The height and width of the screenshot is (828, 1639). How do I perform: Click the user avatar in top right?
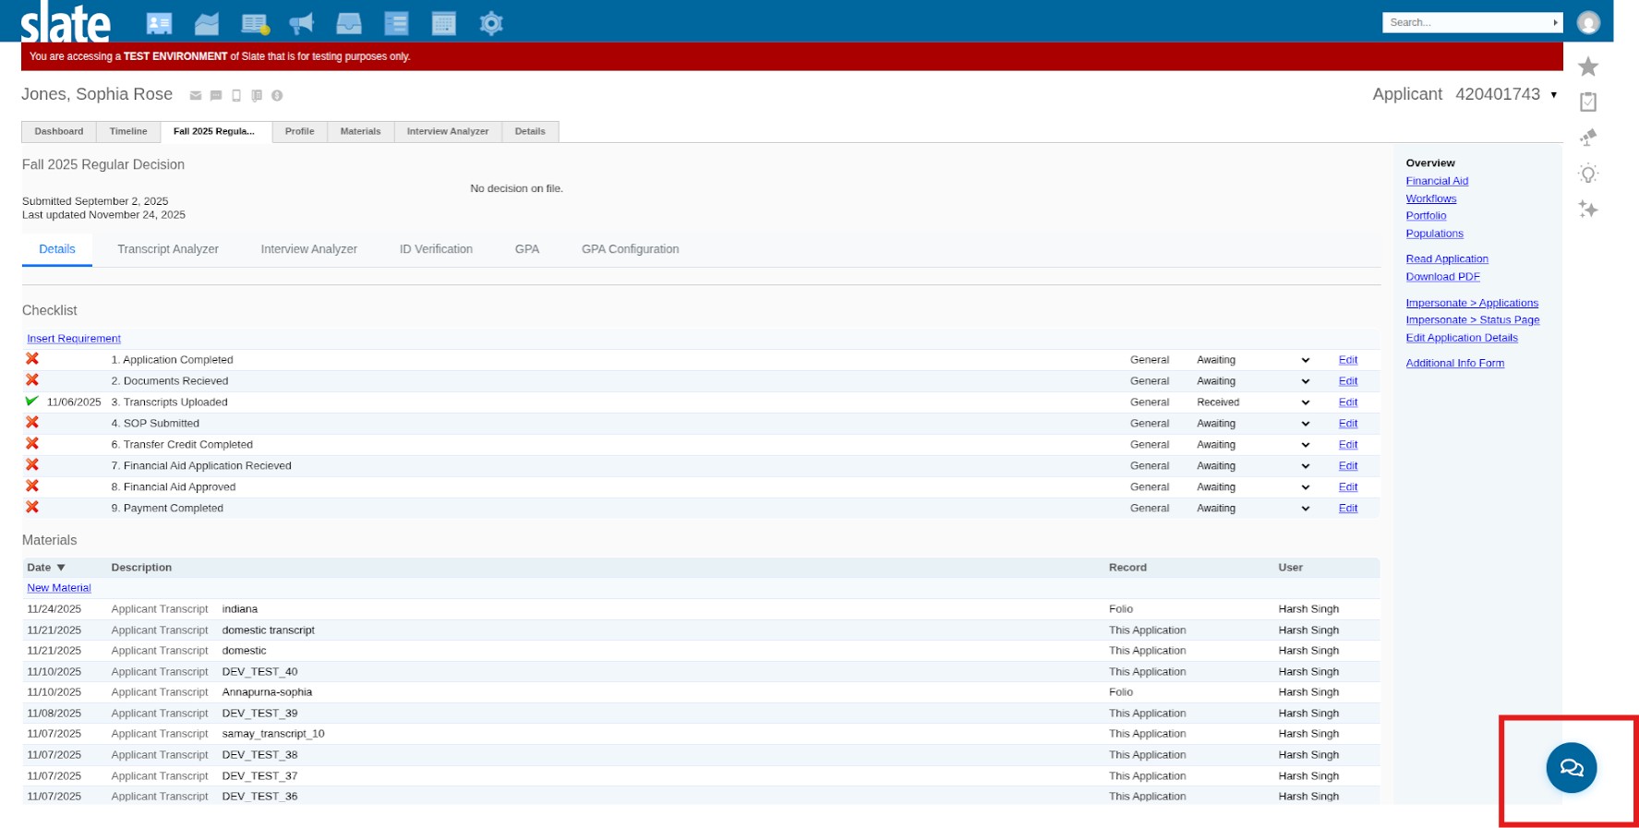(x=1587, y=23)
